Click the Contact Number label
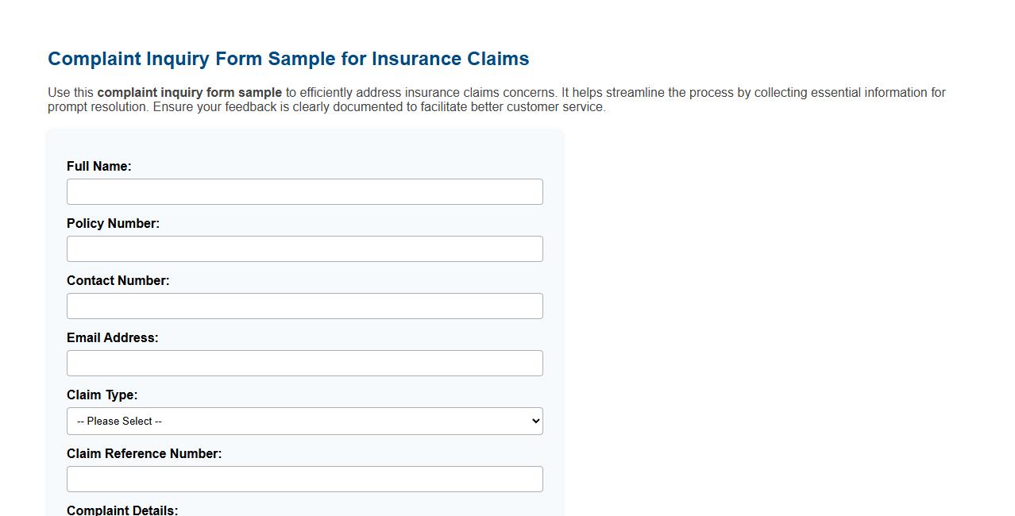 tap(118, 280)
